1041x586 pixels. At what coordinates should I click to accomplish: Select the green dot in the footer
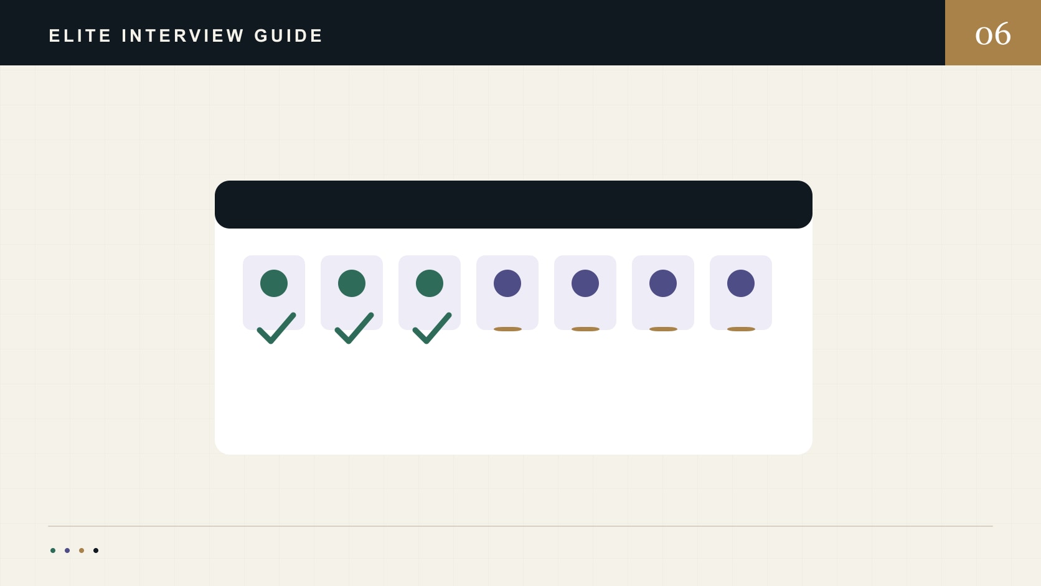(53, 551)
